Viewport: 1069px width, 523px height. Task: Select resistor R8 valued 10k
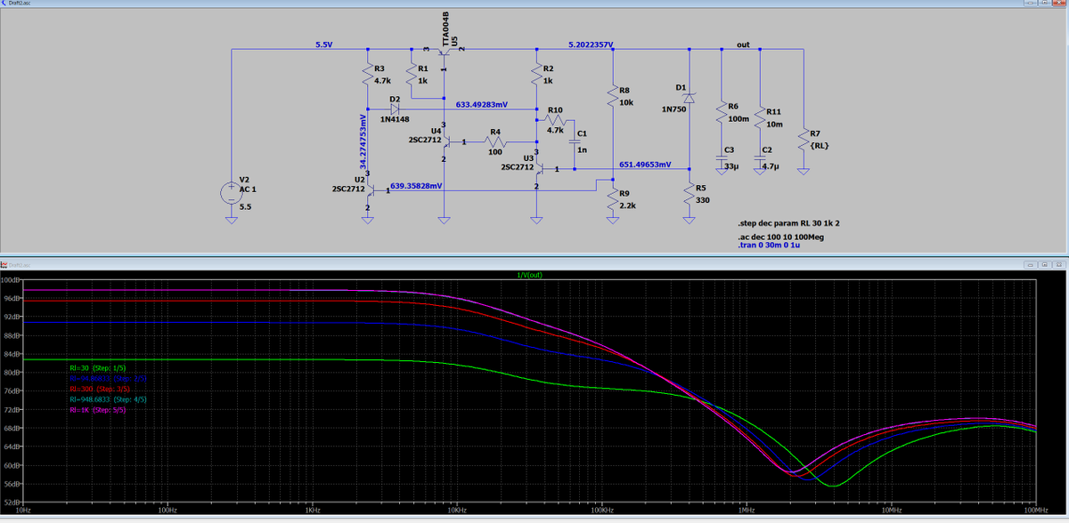pyautogui.click(x=613, y=97)
